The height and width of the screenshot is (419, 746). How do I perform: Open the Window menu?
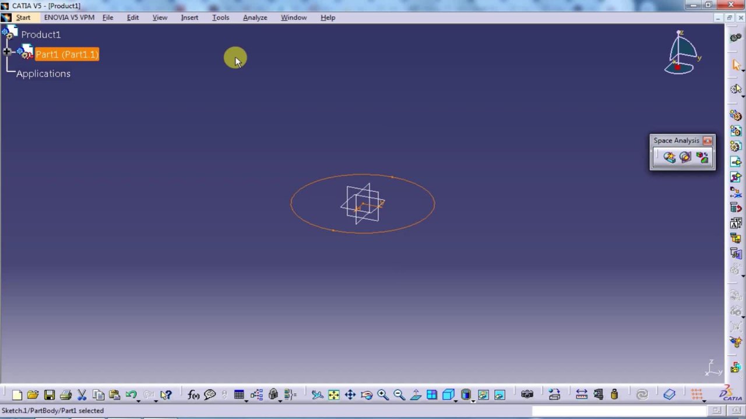click(294, 17)
